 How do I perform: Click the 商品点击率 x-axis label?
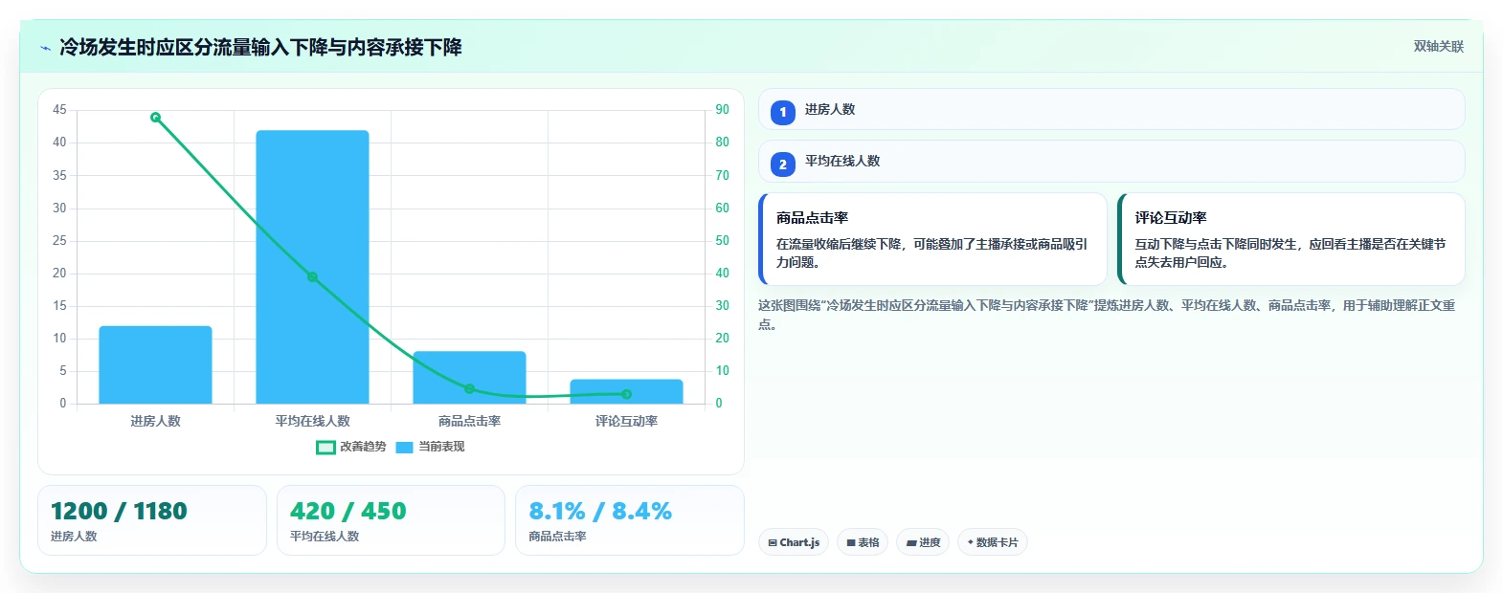click(x=469, y=421)
